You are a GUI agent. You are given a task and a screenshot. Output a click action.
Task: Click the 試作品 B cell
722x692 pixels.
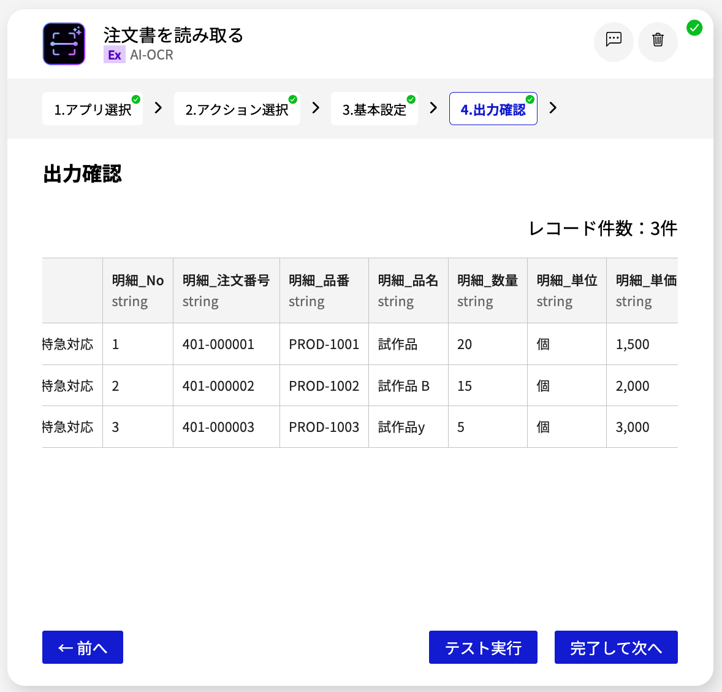click(x=408, y=385)
